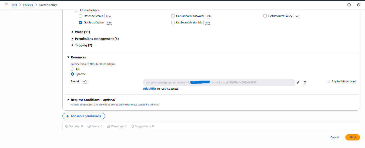Check the All read actions checkbox
The image size is (365, 148).
[76, 10]
